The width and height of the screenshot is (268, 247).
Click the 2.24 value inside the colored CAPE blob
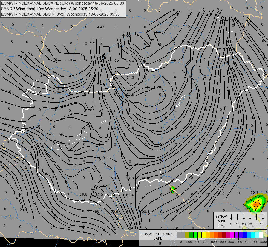(255, 209)
